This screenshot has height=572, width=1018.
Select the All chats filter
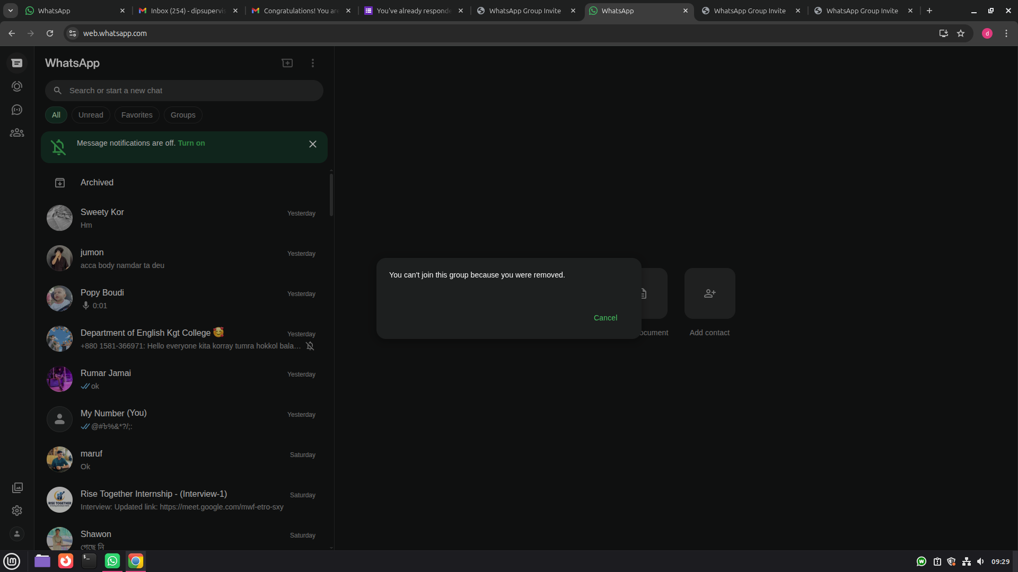pyautogui.click(x=56, y=115)
